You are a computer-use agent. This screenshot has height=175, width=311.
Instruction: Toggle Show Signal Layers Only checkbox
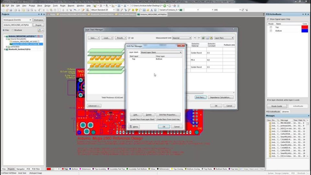268,19
